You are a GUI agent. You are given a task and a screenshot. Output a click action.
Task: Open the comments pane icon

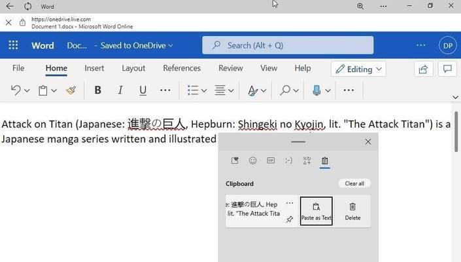coord(447,69)
